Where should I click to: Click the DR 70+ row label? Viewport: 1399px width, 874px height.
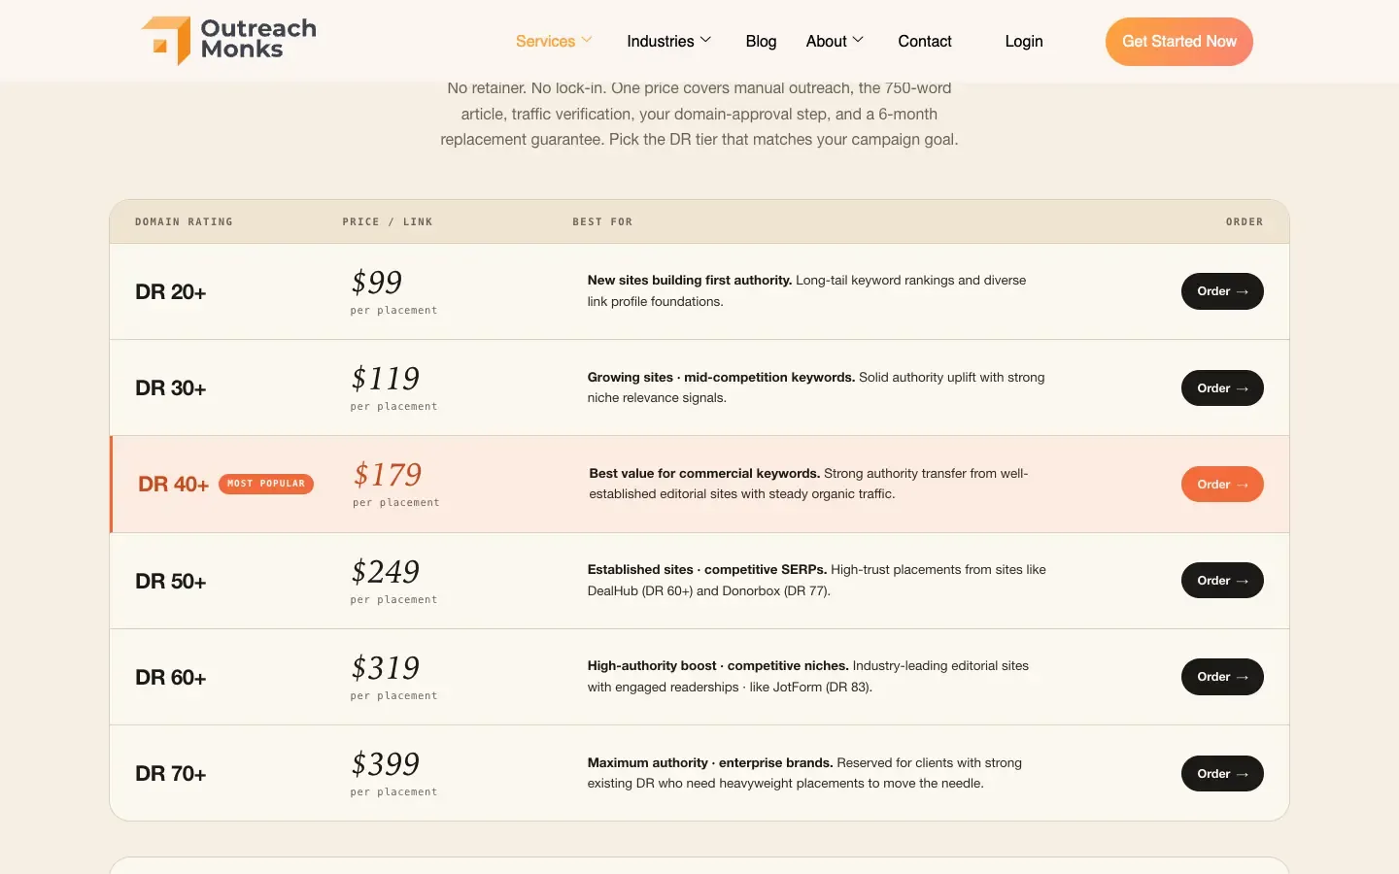click(x=171, y=774)
